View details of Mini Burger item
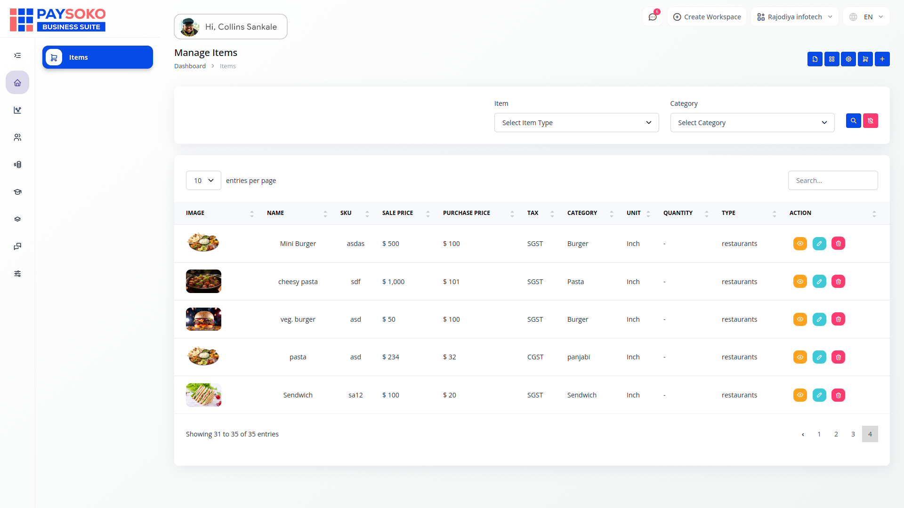This screenshot has height=508, width=904. click(800, 244)
